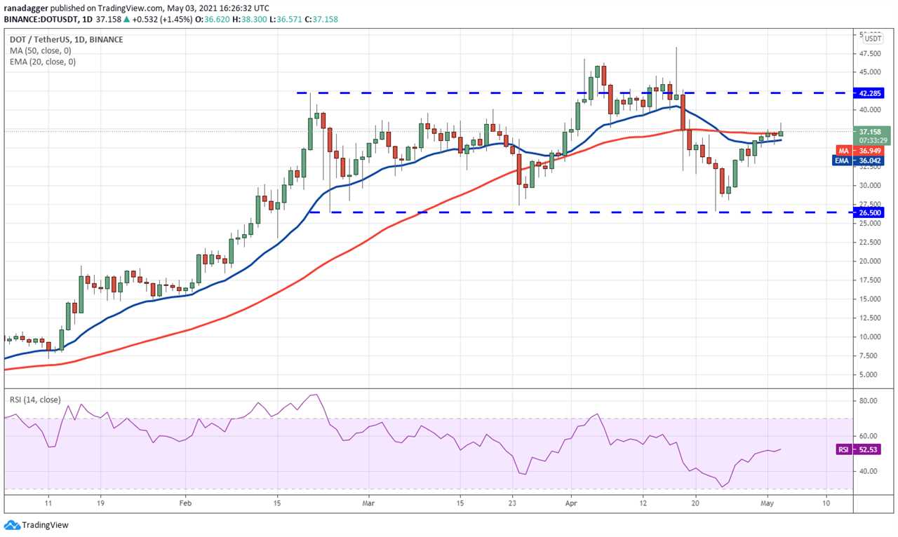898x537 pixels.
Task: Click the 10.000 price axis tick
Action: (x=871, y=337)
